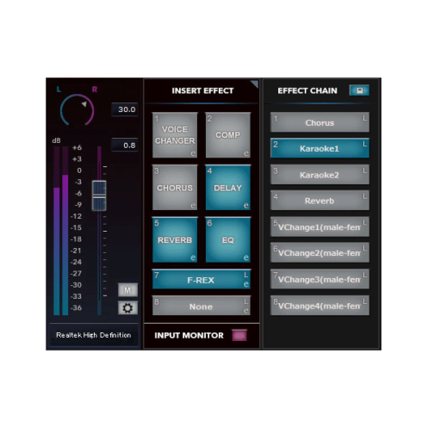This screenshot has width=428, height=428.
Task: Select Reverb preset in Effect Chain
Action: click(319, 201)
